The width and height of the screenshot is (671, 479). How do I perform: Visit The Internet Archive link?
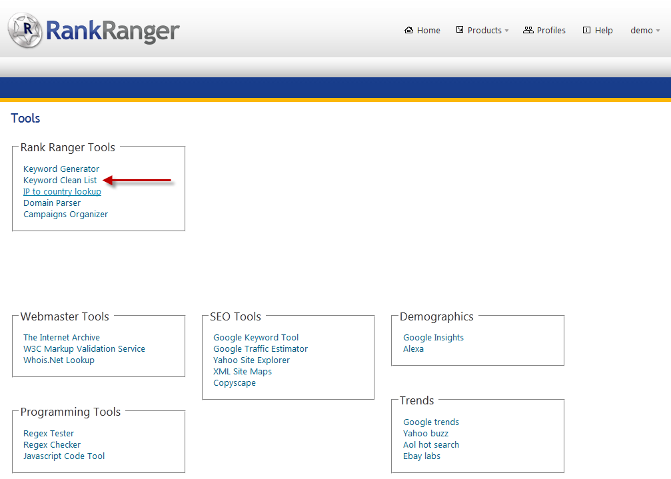coord(61,338)
